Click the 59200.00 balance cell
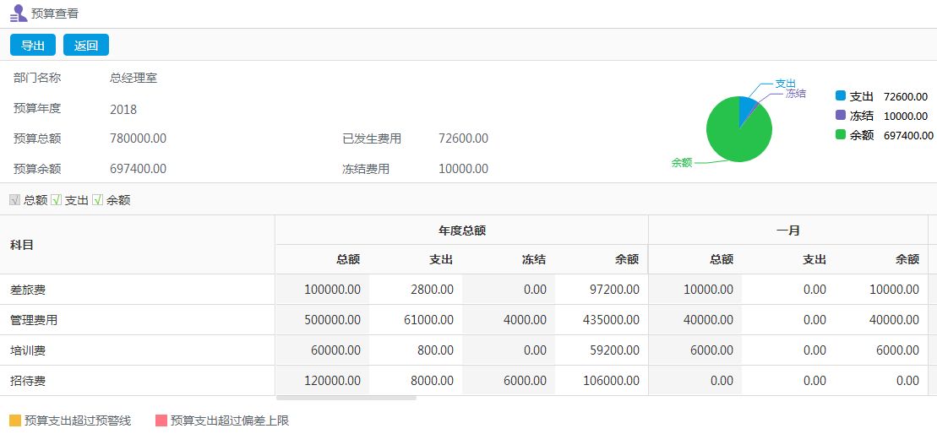 (602, 351)
